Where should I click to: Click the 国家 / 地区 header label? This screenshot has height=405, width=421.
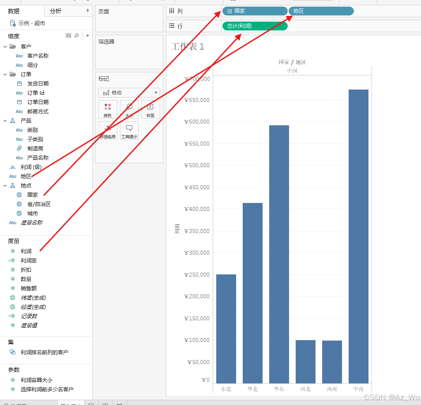(x=292, y=62)
